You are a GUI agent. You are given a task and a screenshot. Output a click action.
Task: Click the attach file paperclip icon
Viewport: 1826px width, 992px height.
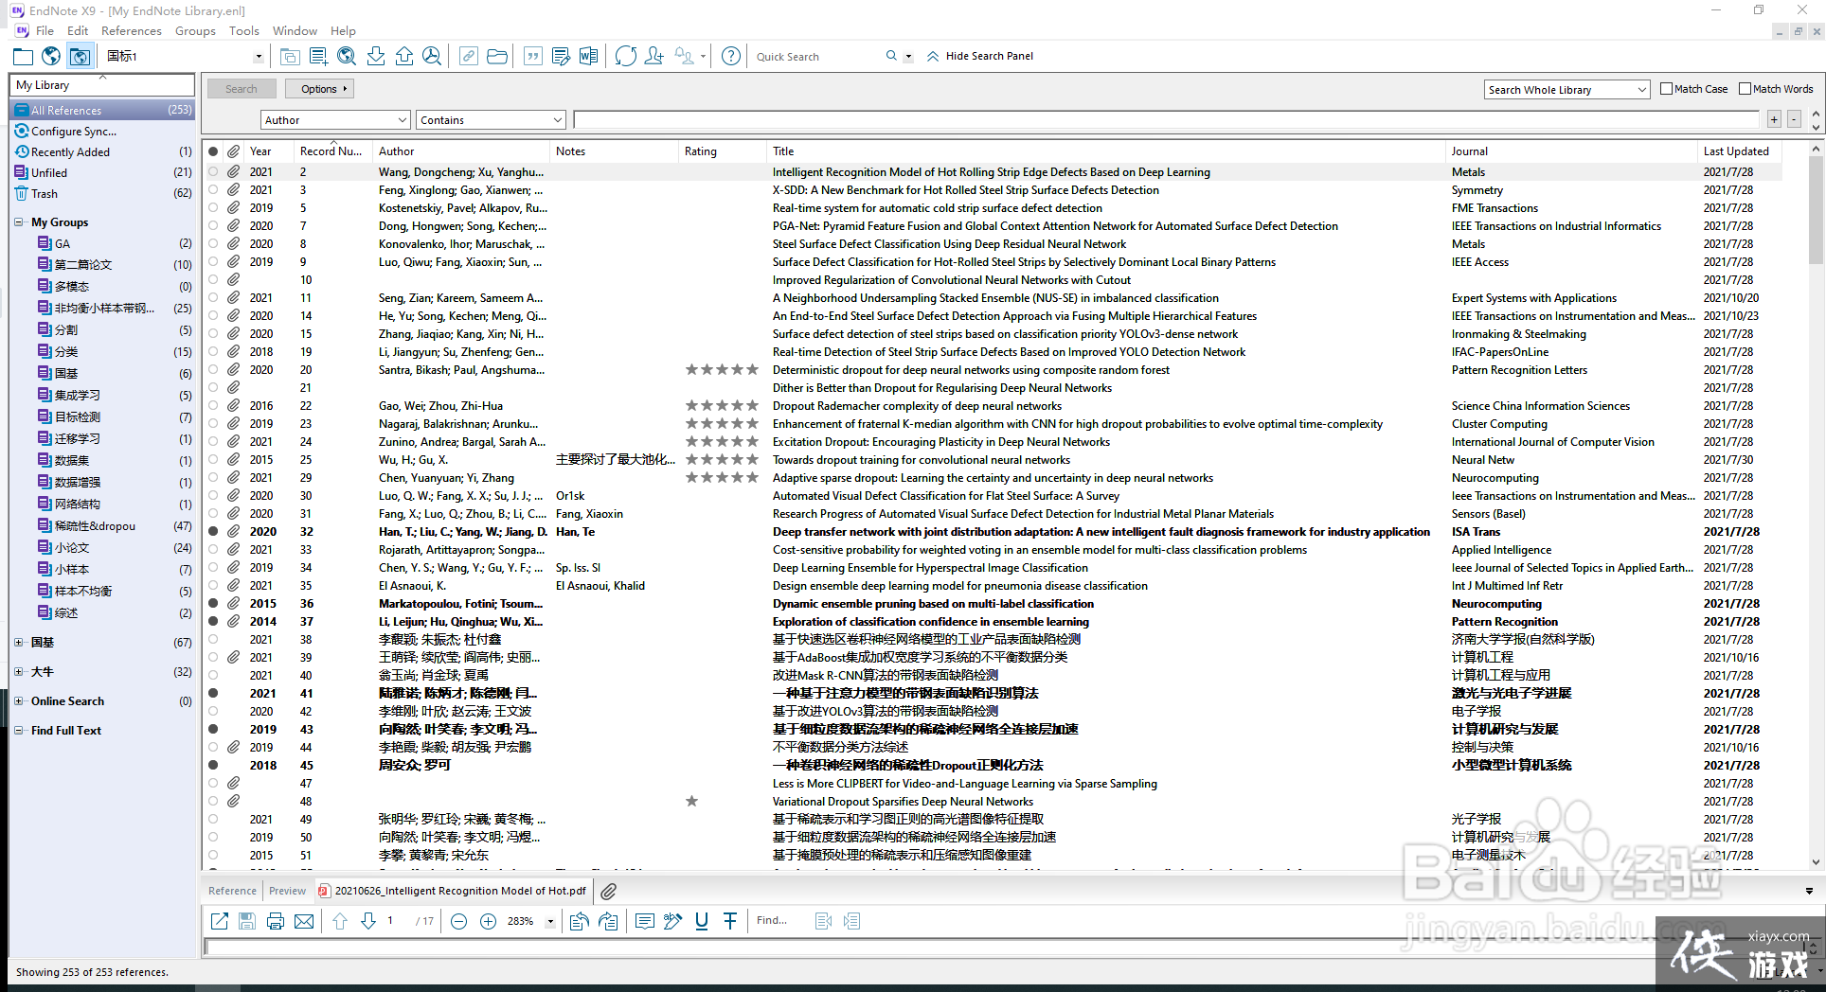click(x=609, y=891)
